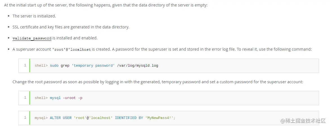Click the mysql> prompt in the last code block
This screenshot has width=330, height=128.
pos(41,118)
